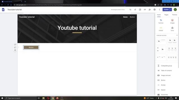Insert a Spacer element
This screenshot has width=179, height=100.
[x=162, y=90]
